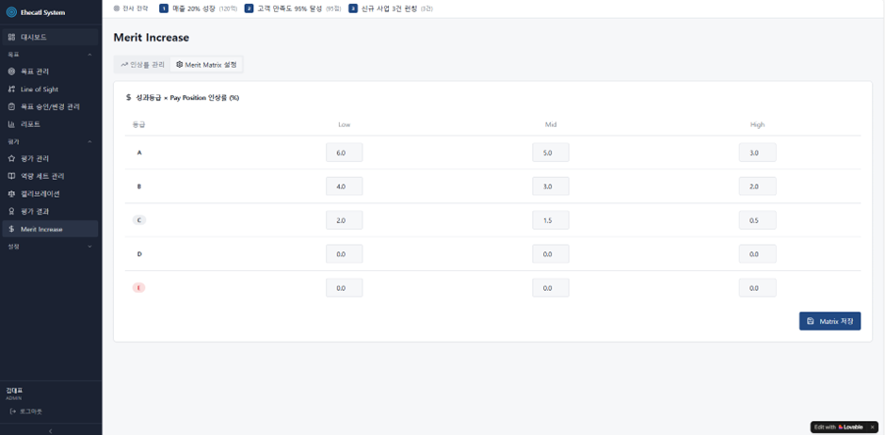Click the Low column header
Screen dimensions: 885x435
pyautogui.click(x=345, y=124)
